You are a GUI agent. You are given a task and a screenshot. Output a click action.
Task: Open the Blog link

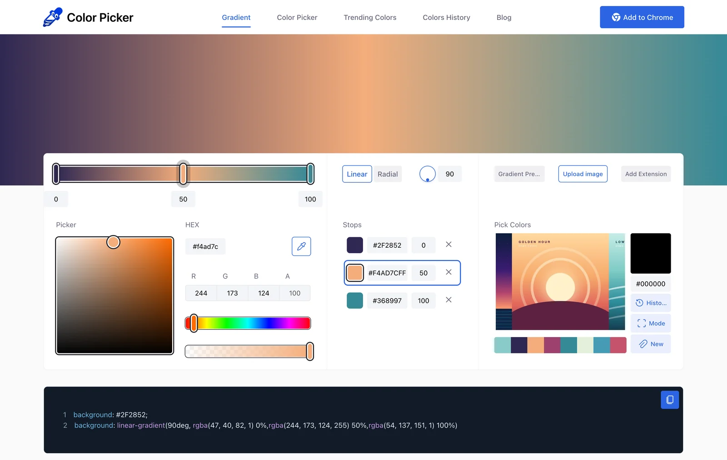(x=504, y=17)
